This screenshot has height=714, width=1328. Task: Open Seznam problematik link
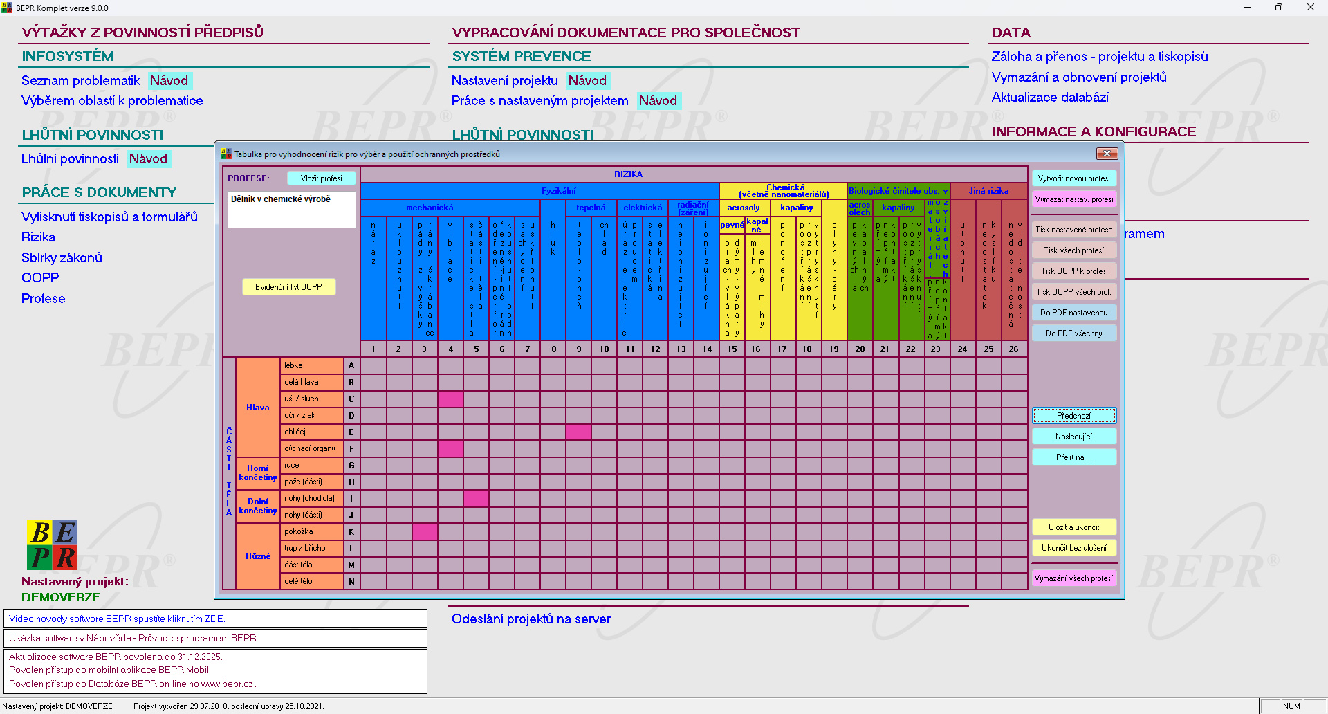[x=80, y=80]
